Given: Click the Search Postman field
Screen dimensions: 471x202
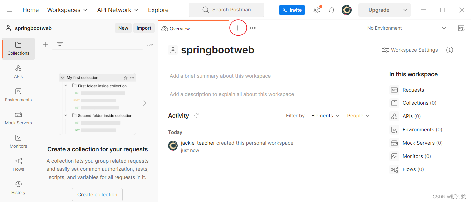Looking at the screenshot, I should [x=226, y=10].
